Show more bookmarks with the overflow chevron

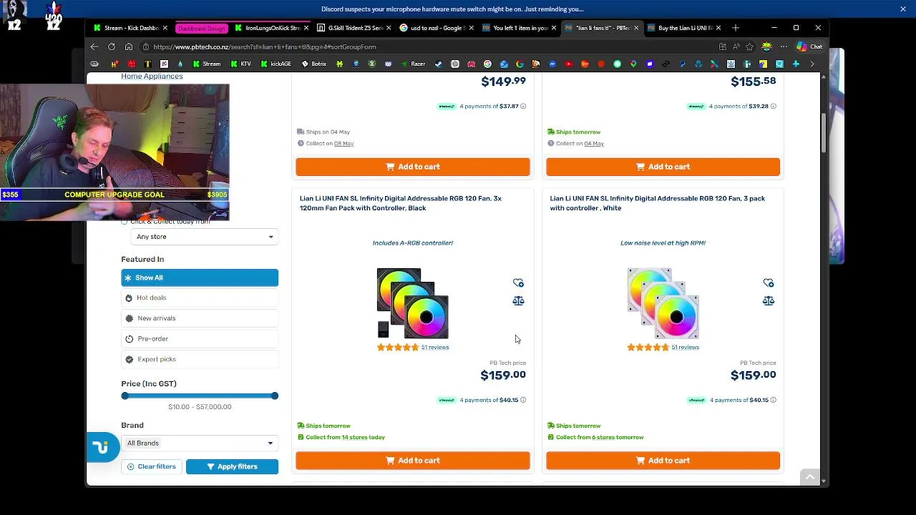tap(812, 64)
